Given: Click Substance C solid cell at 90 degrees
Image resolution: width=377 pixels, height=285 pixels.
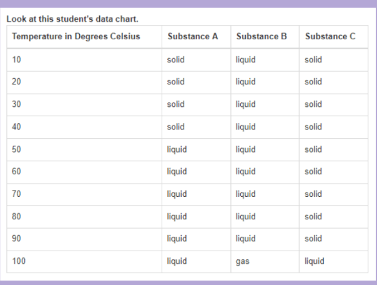Looking at the screenshot, I should (333, 239).
